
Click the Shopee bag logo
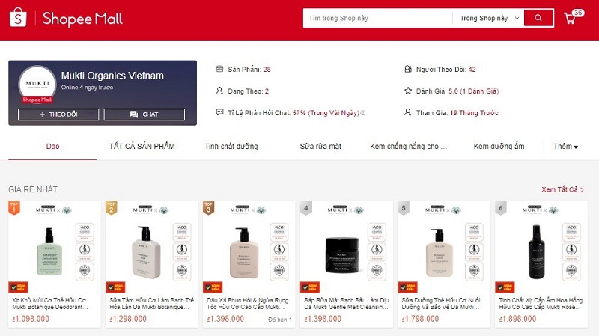[x=18, y=17]
